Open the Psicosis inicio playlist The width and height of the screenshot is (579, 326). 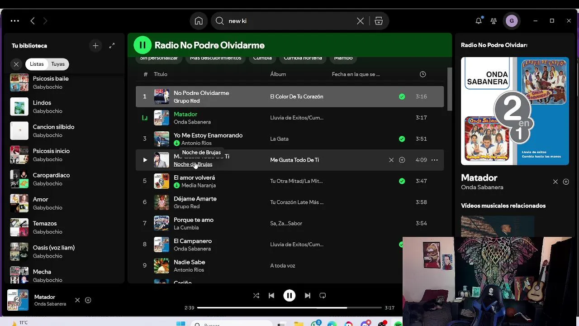[65, 155]
